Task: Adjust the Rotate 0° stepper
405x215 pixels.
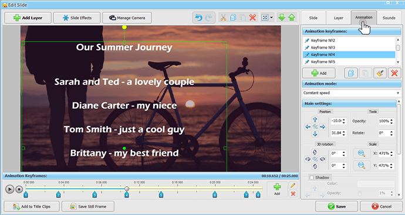Action: (392, 133)
